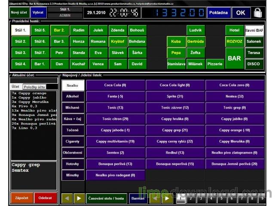The height and width of the screenshot is (206, 275).
Task: Jump to page 9 in the bottom pager
Action: [262, 199]
